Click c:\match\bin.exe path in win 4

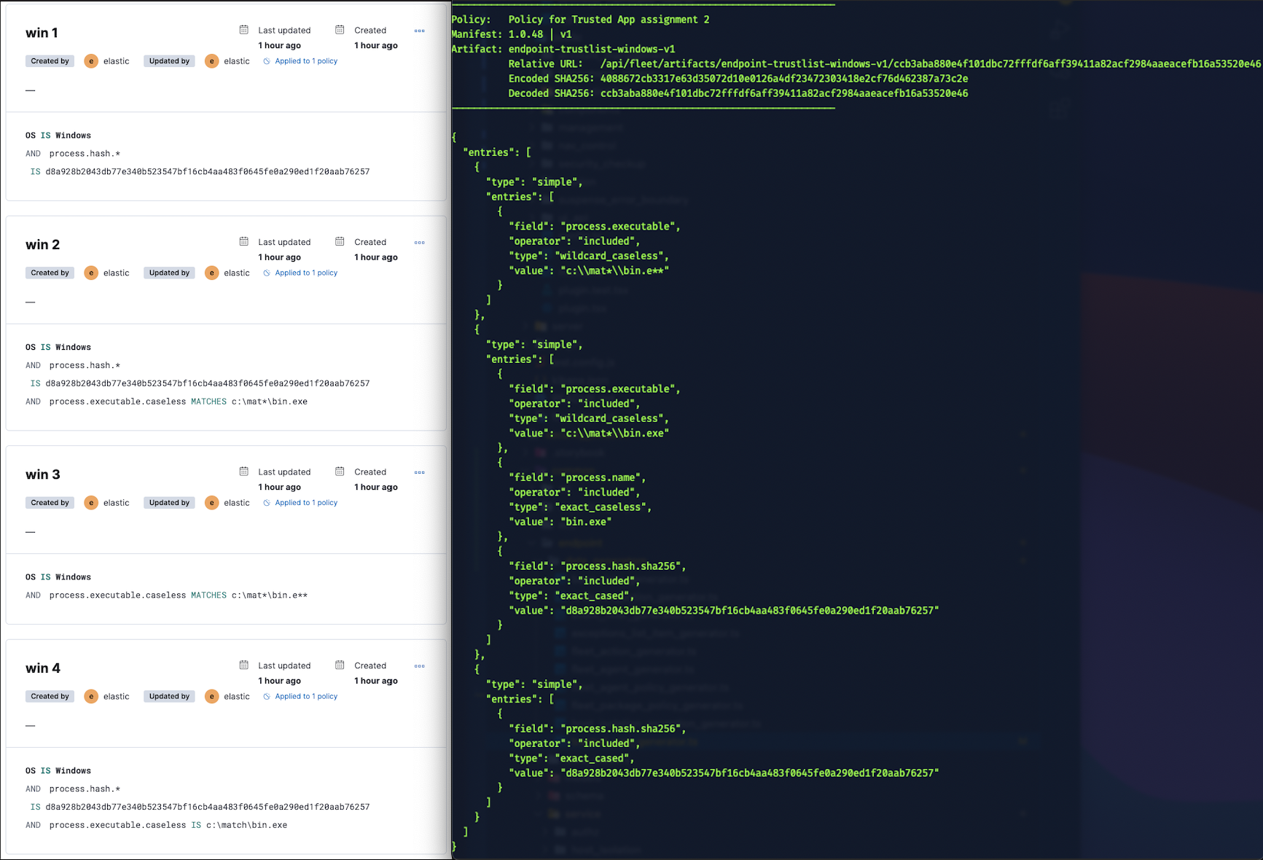(x=247, y=825)
